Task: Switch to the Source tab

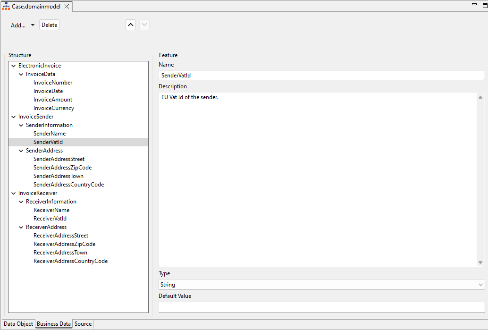Action: click(x=83, y=324)
